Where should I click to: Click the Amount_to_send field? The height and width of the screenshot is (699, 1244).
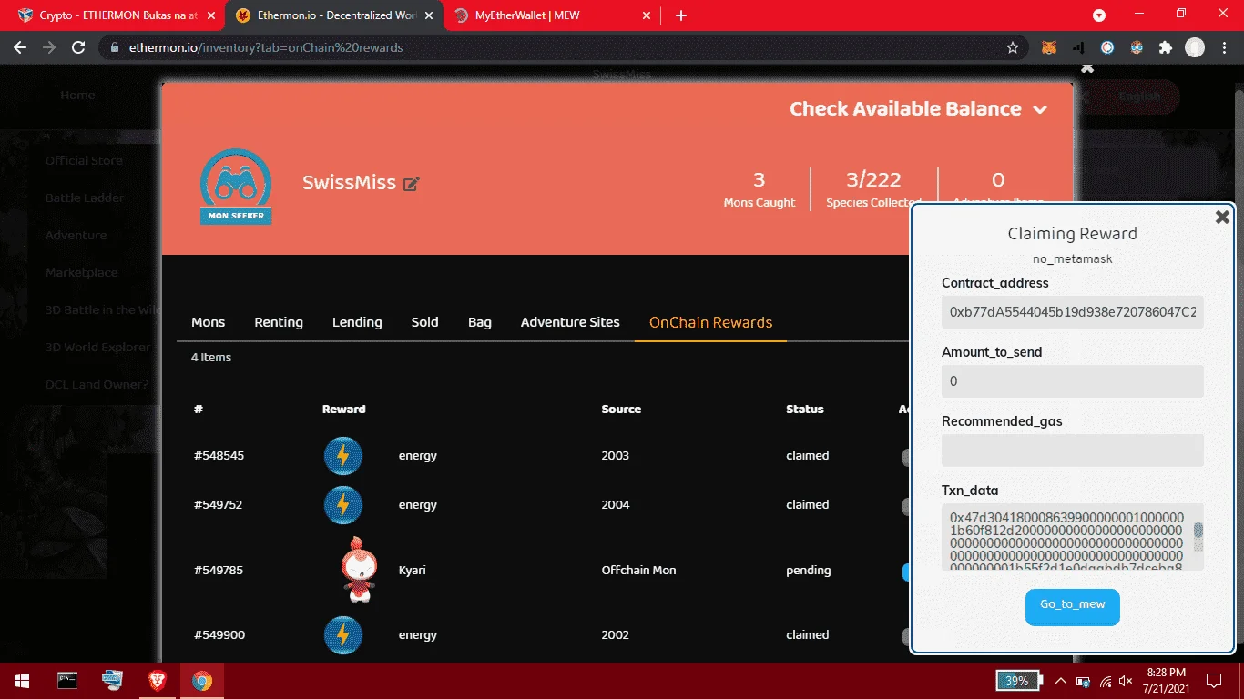[1073, 381]
